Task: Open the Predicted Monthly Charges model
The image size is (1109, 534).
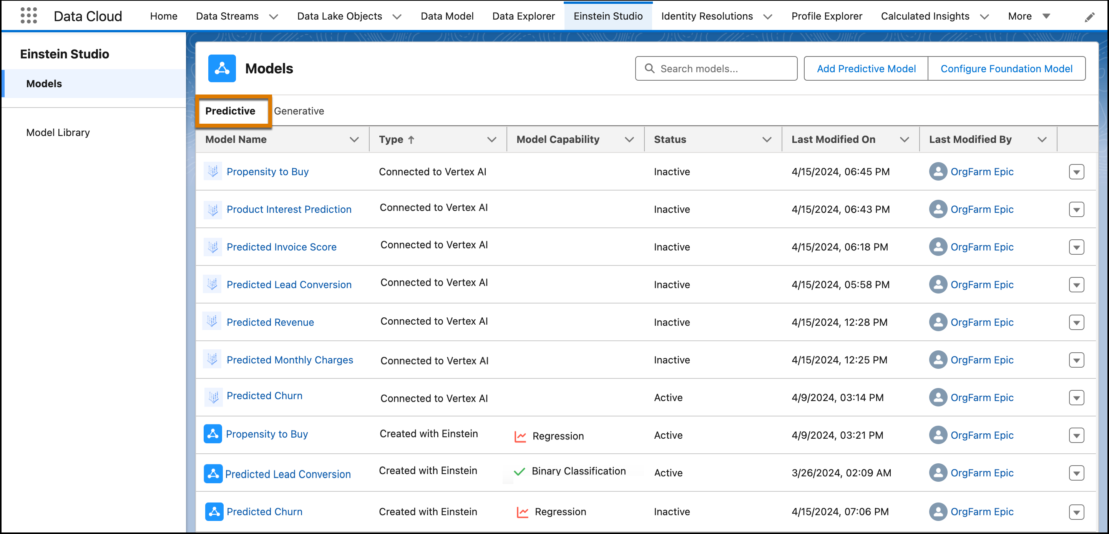Action: (x=290, y=360)
